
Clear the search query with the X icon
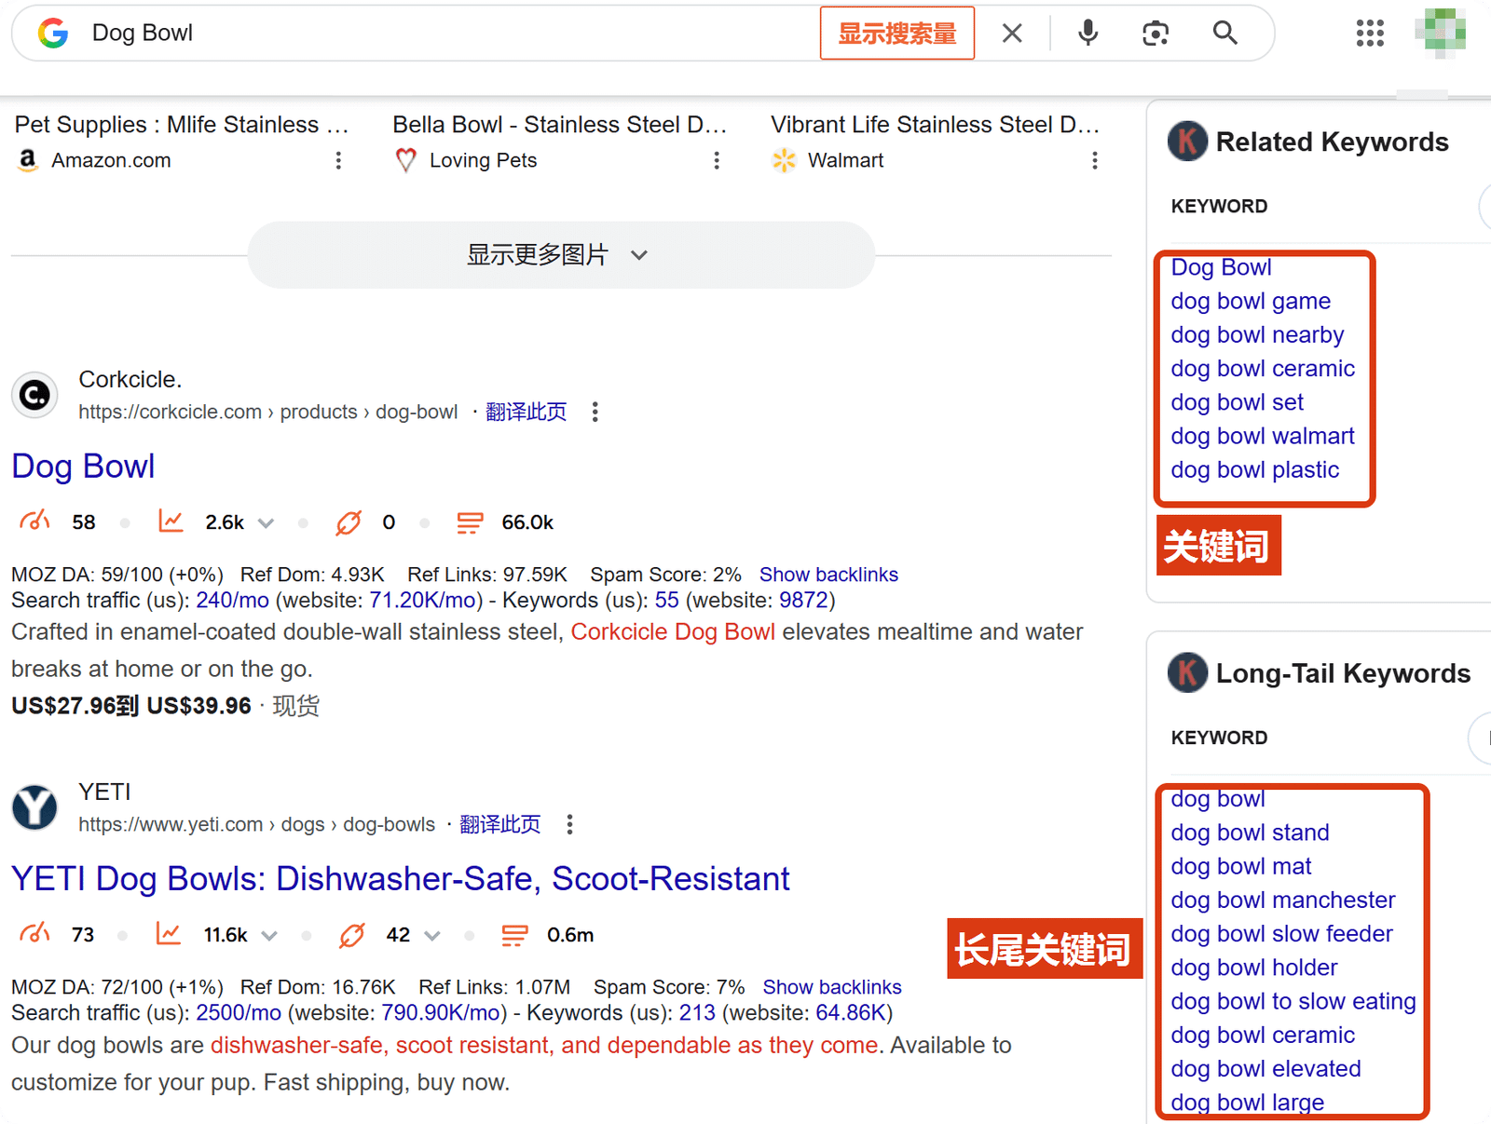point(1012,34)
